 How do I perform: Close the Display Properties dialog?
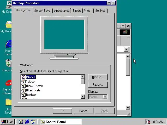[x=114, y=3]
